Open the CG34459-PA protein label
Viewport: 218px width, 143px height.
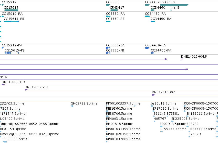point(155,45)
